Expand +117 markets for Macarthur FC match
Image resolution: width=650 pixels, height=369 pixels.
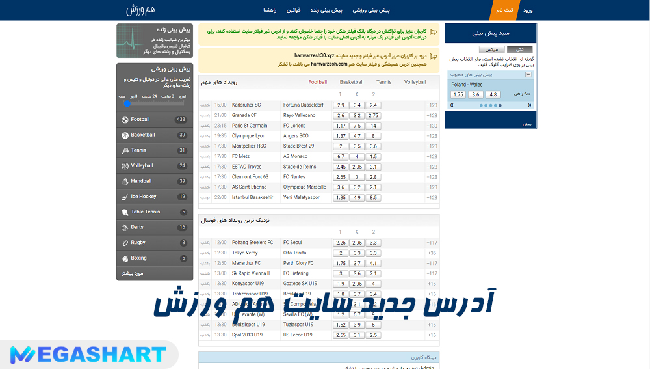[x=432, y=263]
